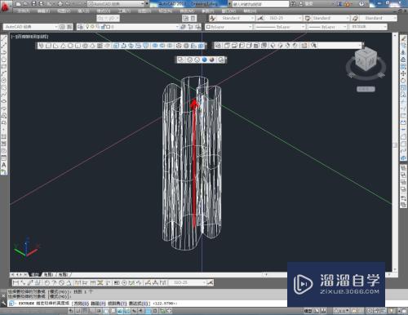Select the Sphere solid tool

coord(70,46)
